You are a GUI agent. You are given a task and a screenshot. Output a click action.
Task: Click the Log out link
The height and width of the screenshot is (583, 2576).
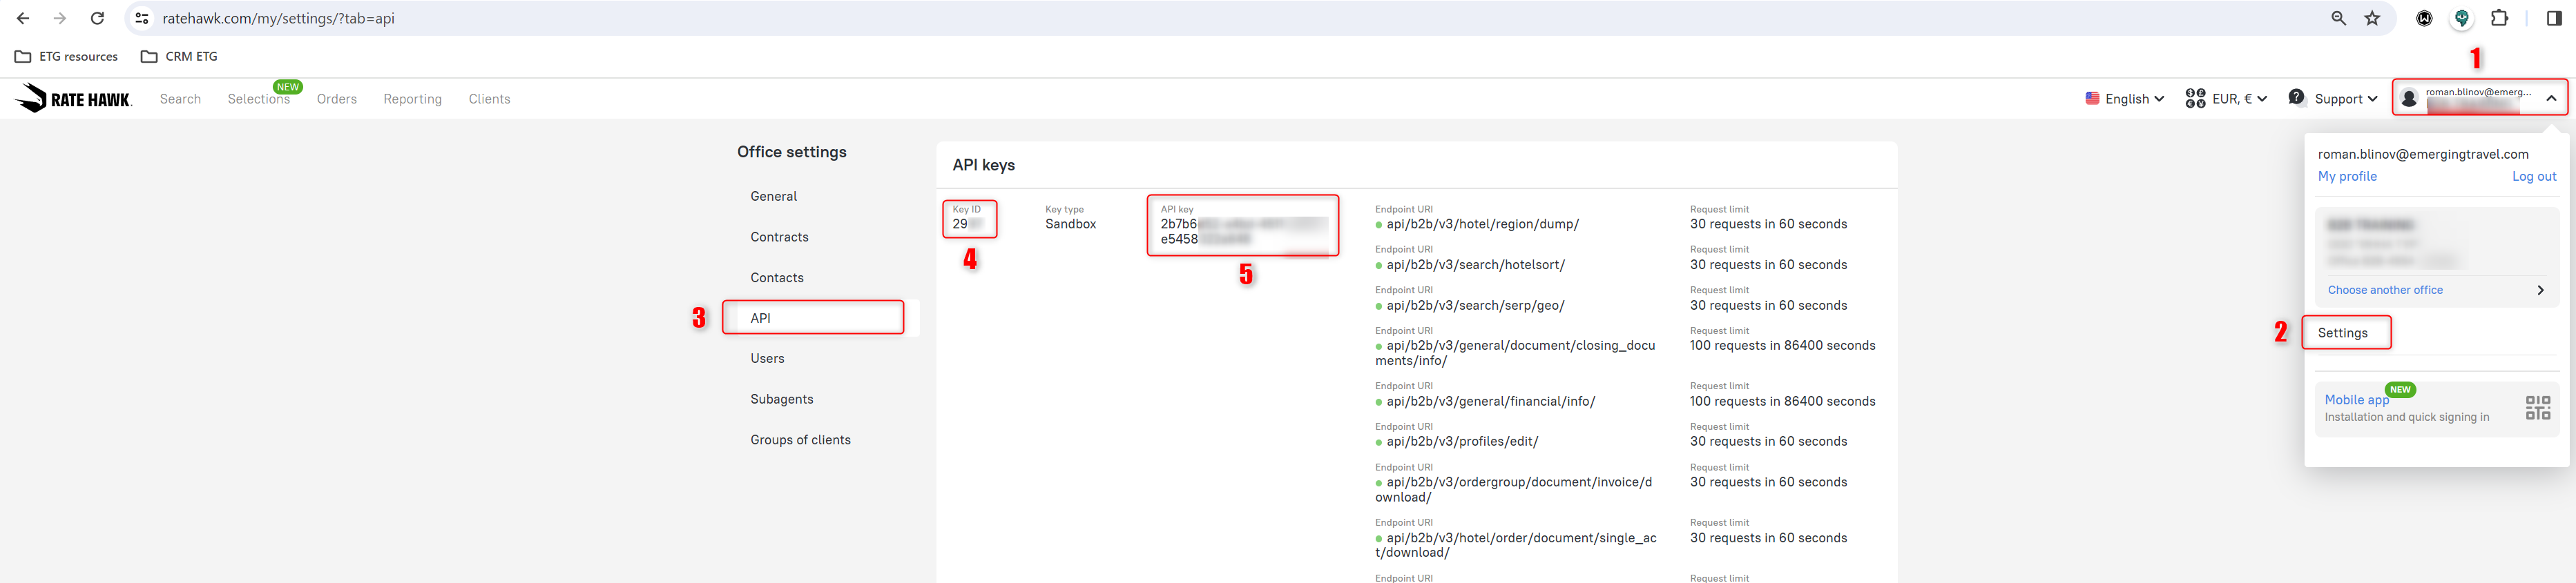point(2533,177)
